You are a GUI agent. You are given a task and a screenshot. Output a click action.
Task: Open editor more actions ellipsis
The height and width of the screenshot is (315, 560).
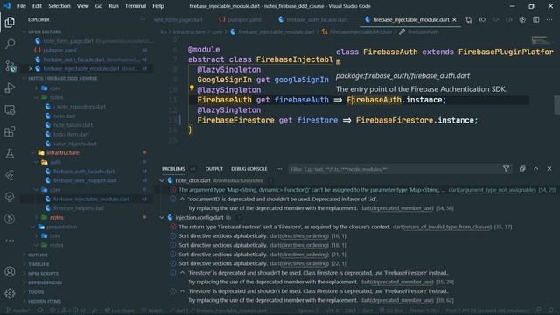(x=549, y=19)
